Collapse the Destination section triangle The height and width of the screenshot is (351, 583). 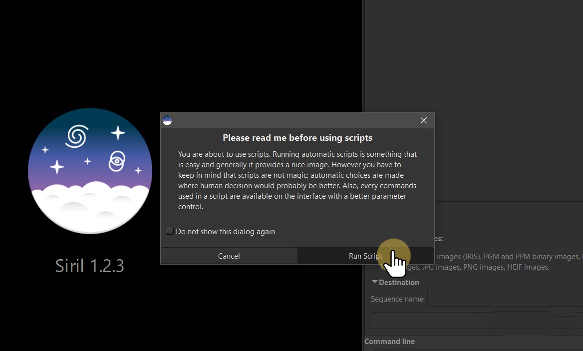[374, 282]
